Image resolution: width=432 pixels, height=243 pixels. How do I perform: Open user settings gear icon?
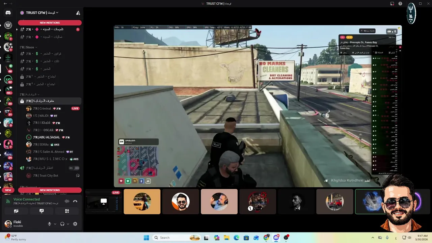point(75,224)
